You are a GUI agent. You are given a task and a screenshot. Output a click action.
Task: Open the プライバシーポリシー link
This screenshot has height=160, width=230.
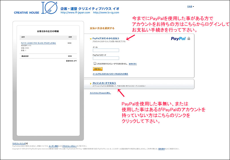point(70,146)
